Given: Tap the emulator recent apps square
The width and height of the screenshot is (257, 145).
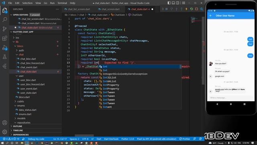Looking at the screenshot, I should pos(245,104).
